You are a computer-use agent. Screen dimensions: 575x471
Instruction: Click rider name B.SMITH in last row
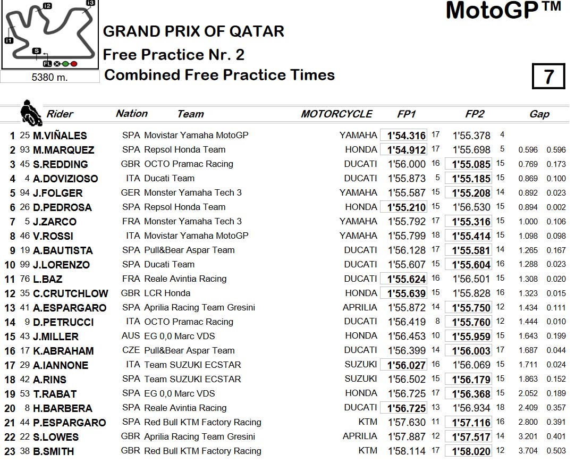point(54,451)
